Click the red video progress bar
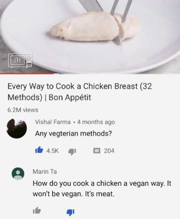 [27, 73]
